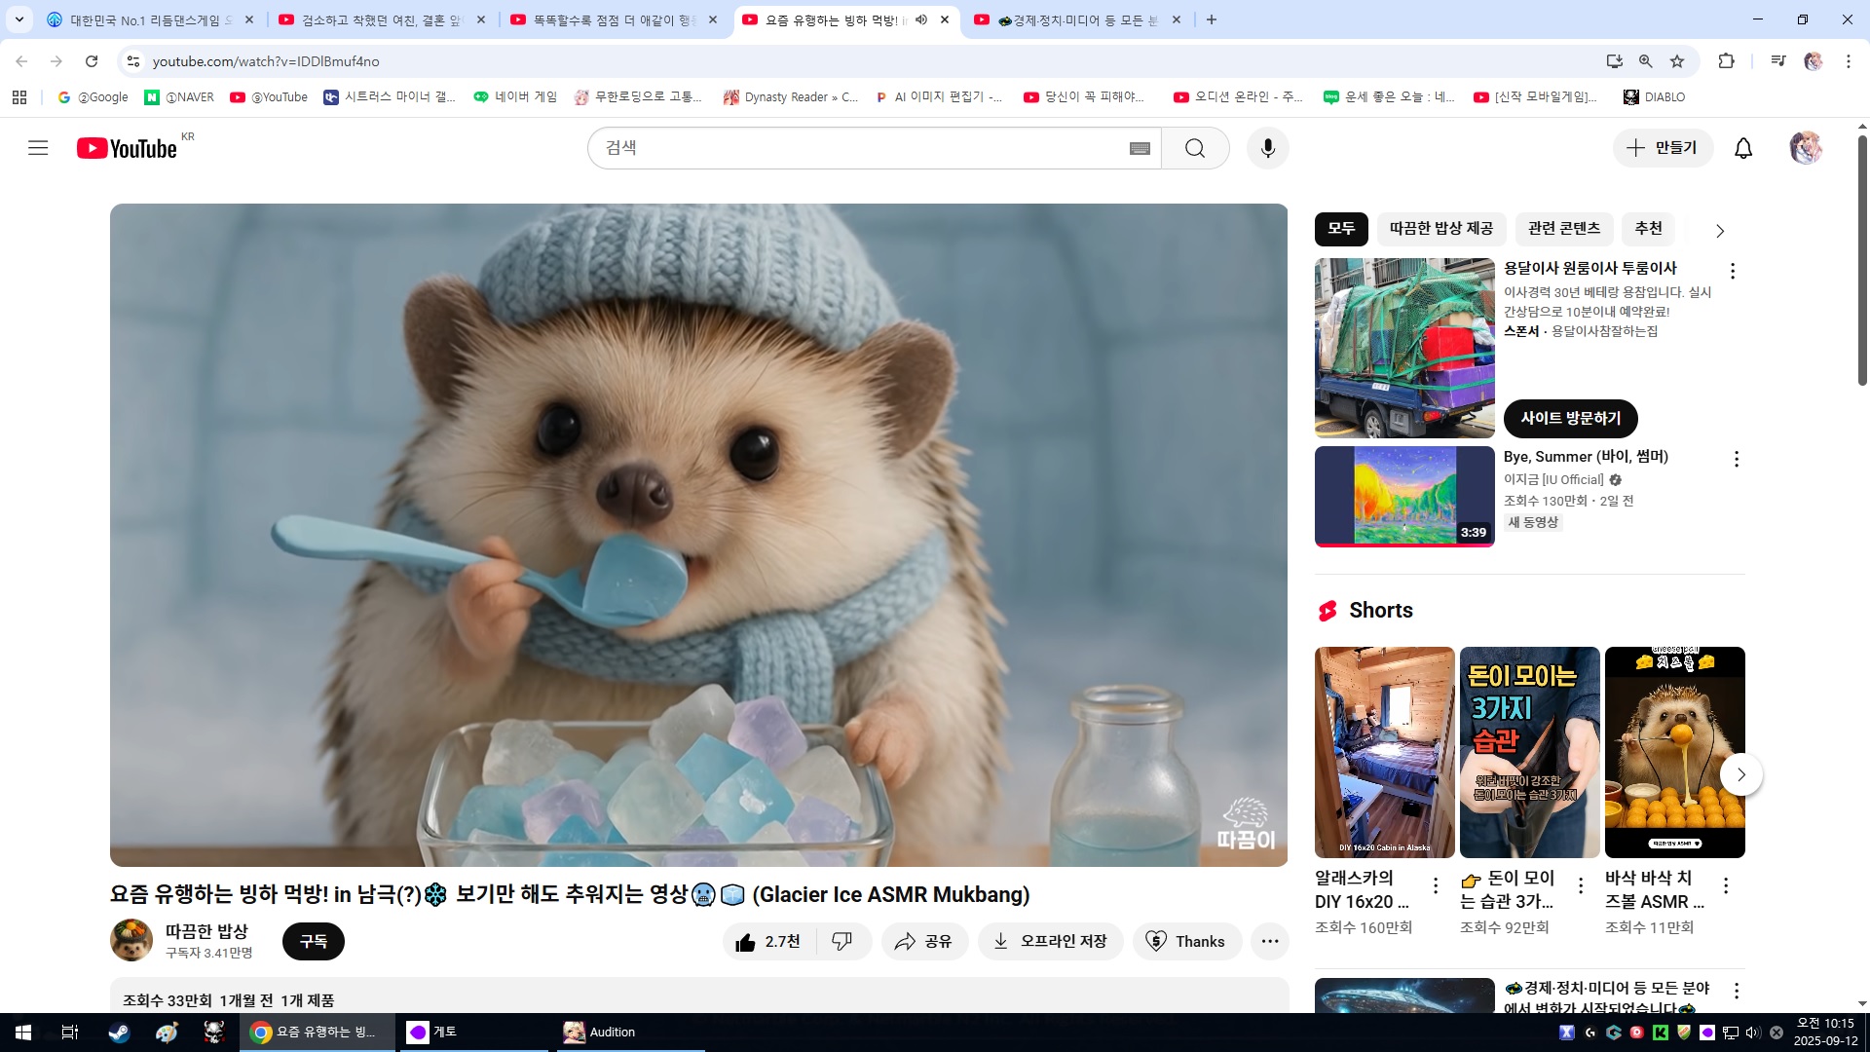The height and width of the screenshot is (1052, 1870).
Task: Select the 따끔한 밥상 제공 chip
Action: pyautogui.click(x=1440, y=228)
